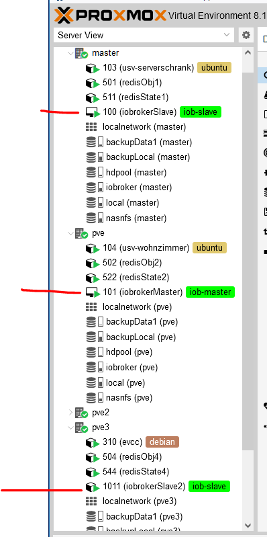Click network grid icon for localnetwork (pve)

pyautogui.click(x=91, y=307)
